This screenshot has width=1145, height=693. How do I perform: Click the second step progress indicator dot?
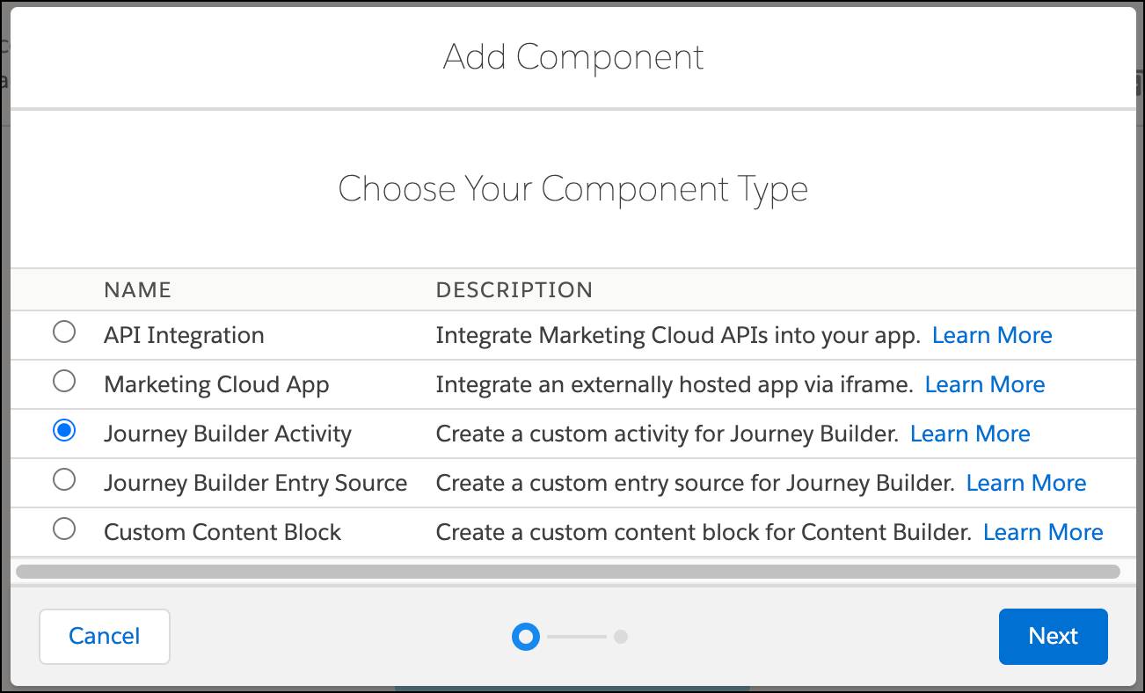click(x=621, y=636)
